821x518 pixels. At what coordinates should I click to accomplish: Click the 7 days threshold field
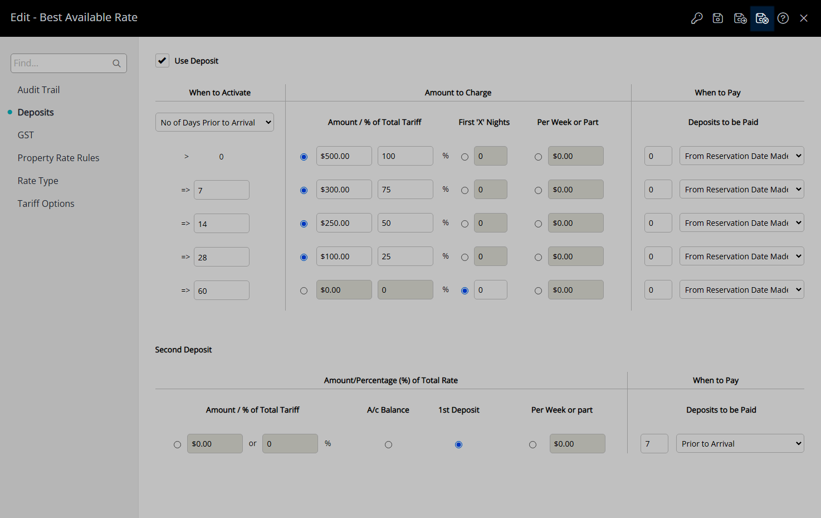tap(222, 190)
